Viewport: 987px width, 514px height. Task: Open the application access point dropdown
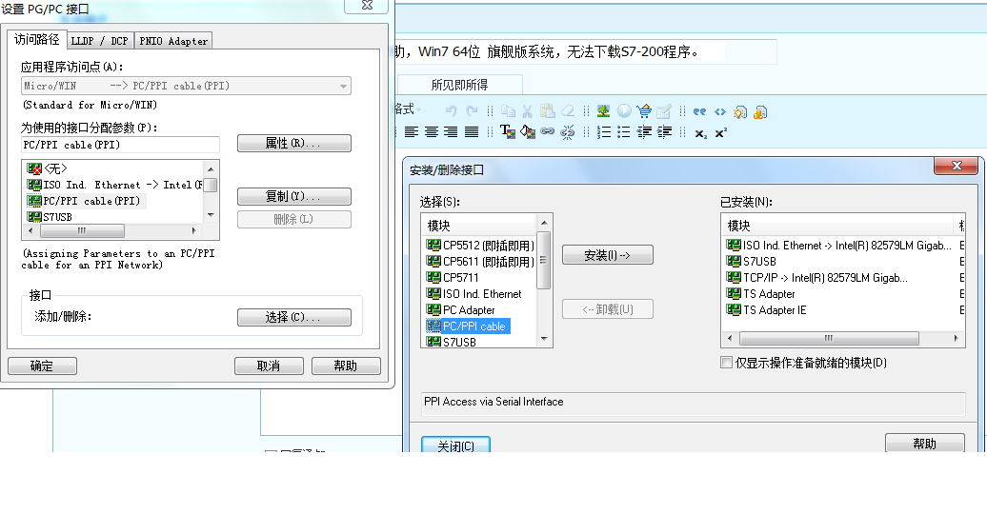(x=343, y=86)
